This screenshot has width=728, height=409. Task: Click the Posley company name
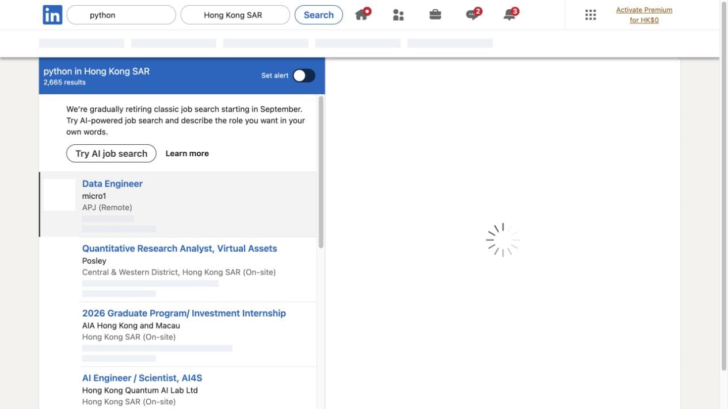coord(94,261)
